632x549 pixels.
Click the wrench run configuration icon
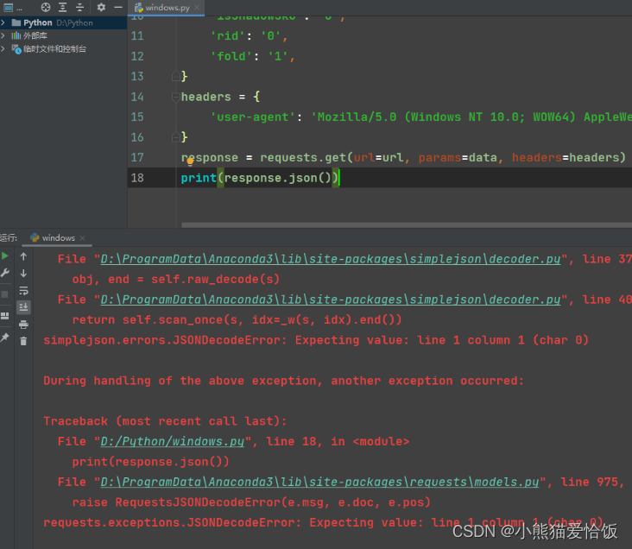point(5,273)
